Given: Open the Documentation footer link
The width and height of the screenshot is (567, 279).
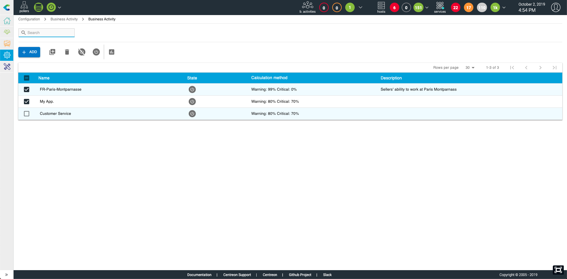Looking at the screenshot, I should [199, 275].
